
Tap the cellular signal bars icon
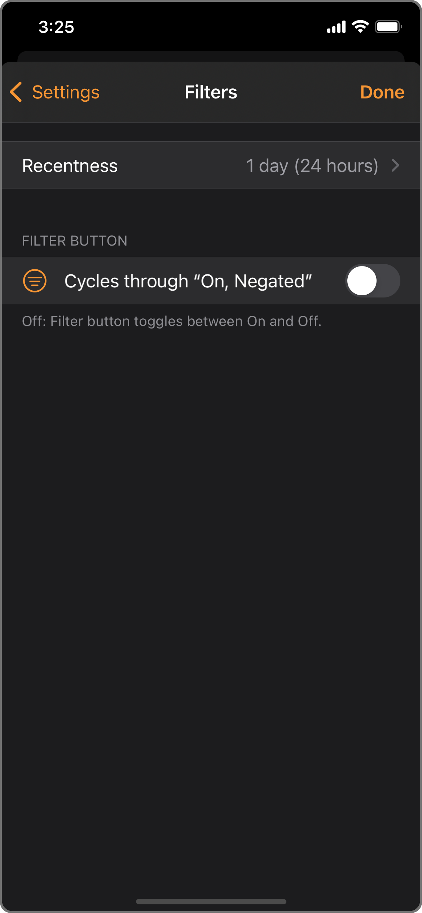(x=336, y=27)
